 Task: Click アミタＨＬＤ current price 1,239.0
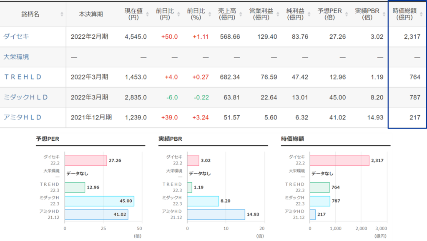tap(136, 118)
